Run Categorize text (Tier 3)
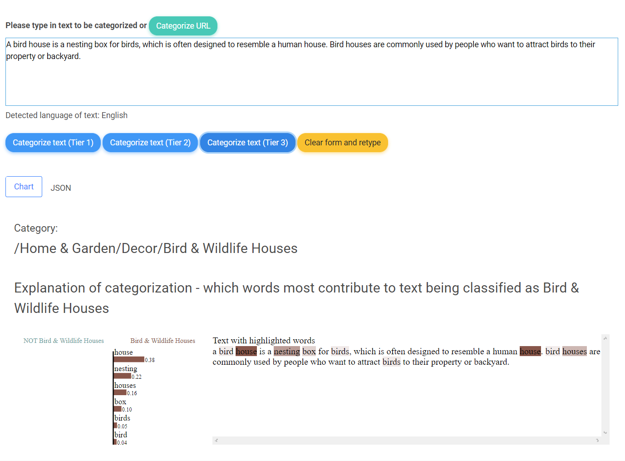The width and height of the screenshot is (625, 461). pyautogui.click(x=248, y=143)
